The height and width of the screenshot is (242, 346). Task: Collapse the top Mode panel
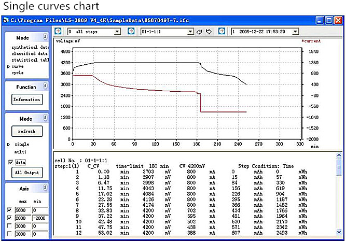point(45,37)
